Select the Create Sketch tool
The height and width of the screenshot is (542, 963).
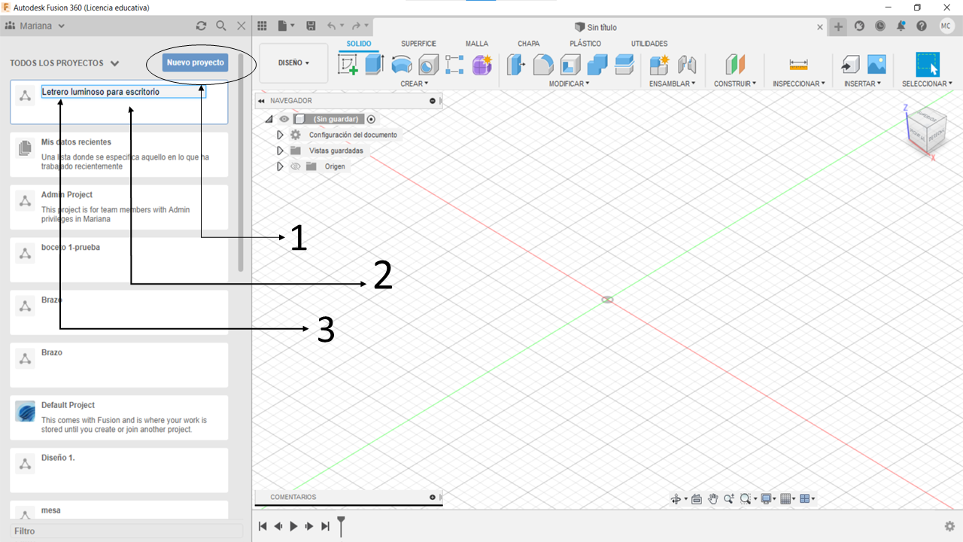(x=348, y=65)
